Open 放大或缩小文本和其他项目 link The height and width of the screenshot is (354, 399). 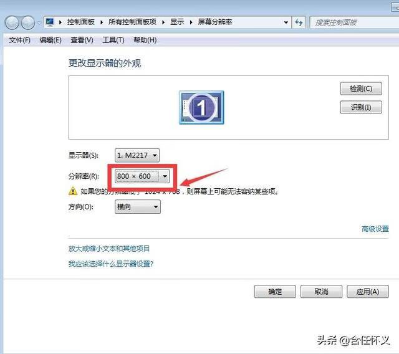pos(109,249)
